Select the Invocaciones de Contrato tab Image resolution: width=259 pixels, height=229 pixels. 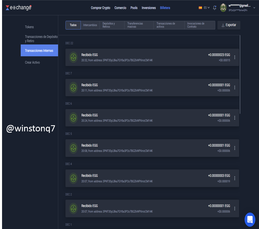pos(200,25)
